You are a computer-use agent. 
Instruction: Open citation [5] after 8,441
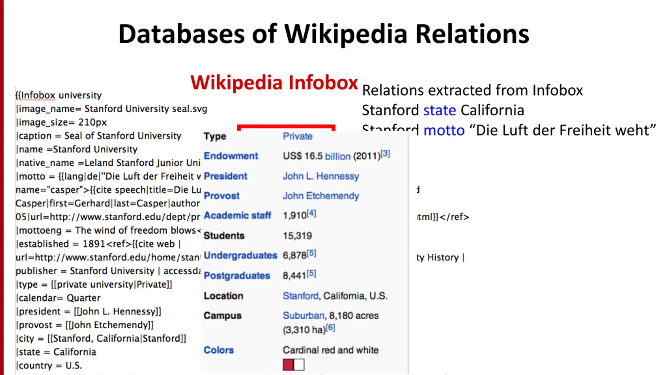(x=311, y=273)
